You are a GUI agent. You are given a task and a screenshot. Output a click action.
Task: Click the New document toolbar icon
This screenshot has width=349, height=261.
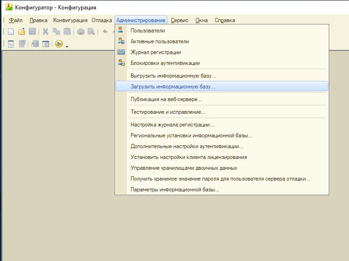[x=11, y=32]
